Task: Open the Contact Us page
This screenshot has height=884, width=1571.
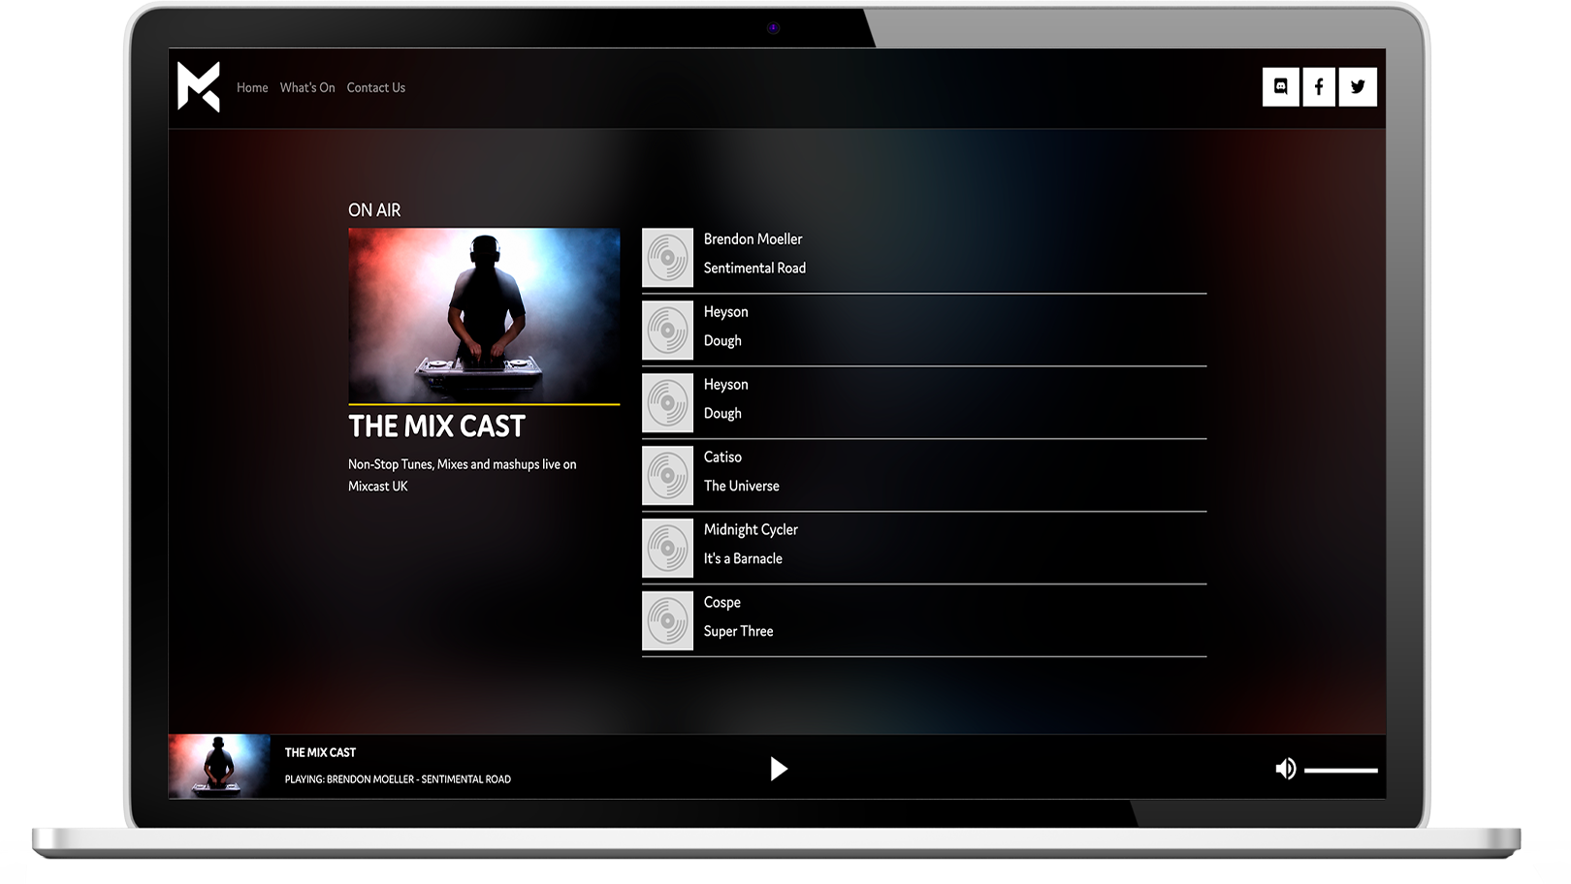Action: point(376,87)
